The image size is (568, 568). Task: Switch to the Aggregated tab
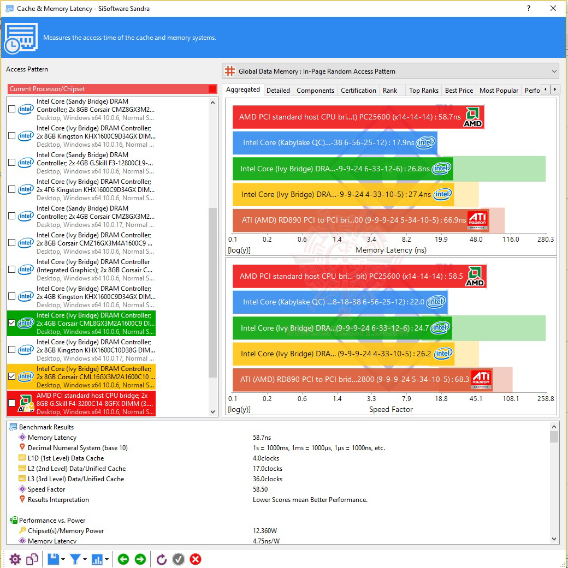coord(242,89)
